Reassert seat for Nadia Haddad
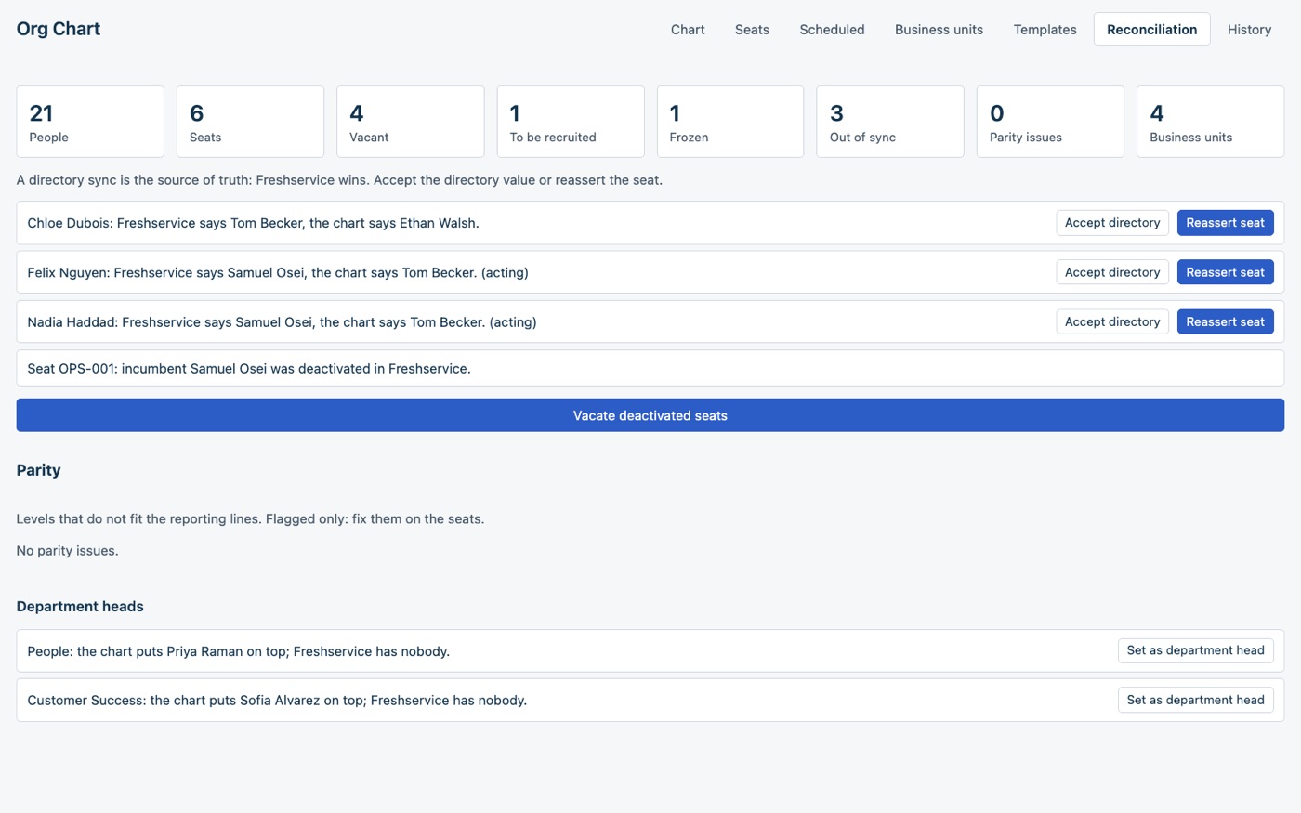 pyautogui.click(x=1225, y=321)
